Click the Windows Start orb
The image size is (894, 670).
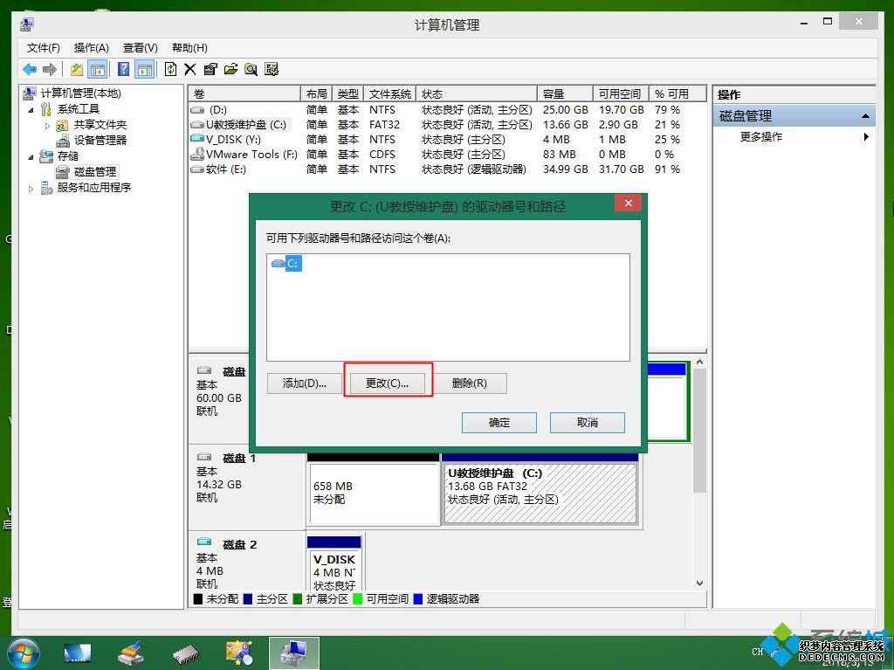pos(23,653)
